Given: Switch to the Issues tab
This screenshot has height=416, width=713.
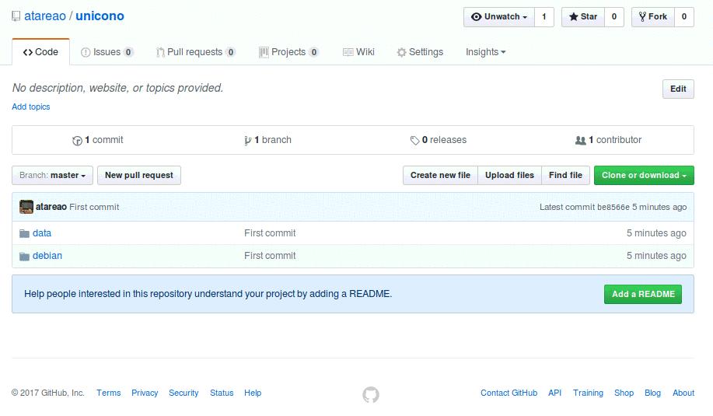Looking at the screenshot, I should pos(107,52).
